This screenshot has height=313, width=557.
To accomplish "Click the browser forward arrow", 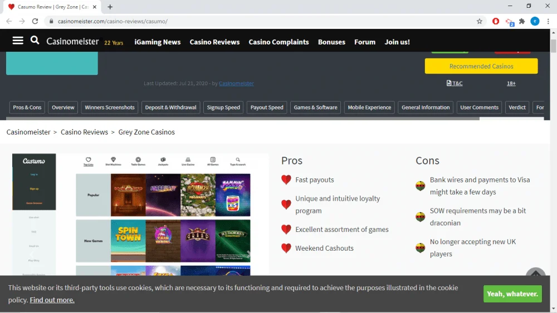I will click(22, 21).
